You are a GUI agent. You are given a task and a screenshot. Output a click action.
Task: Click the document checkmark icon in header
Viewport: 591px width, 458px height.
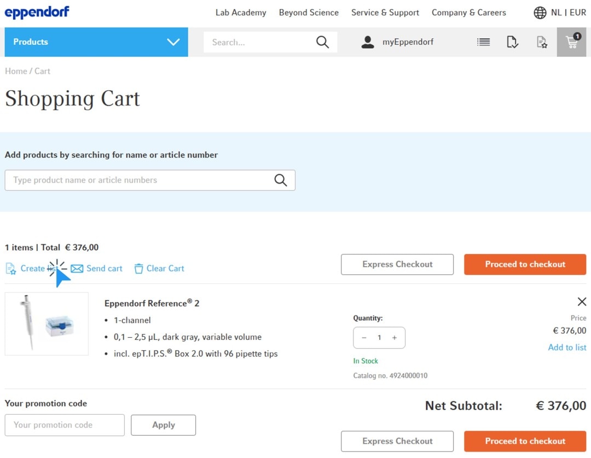point(512,42)
